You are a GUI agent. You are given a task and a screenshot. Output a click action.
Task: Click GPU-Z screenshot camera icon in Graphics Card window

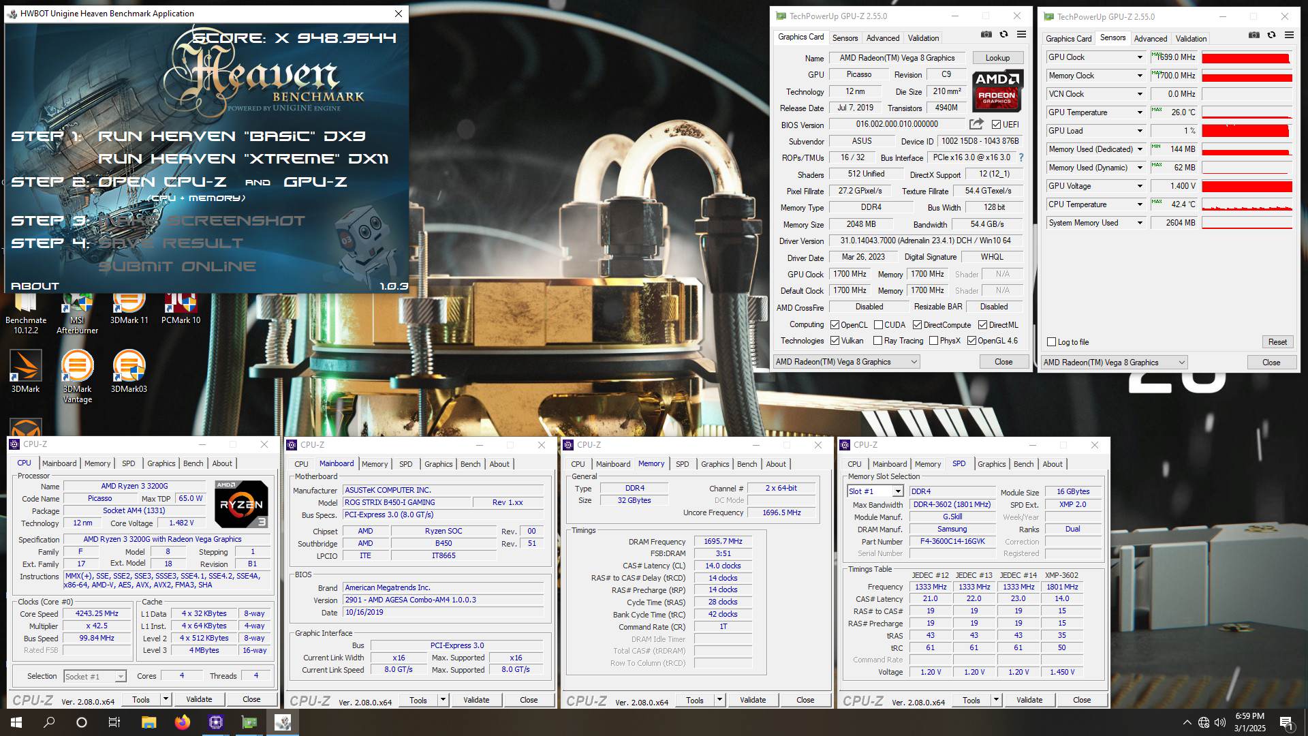(x=986, y=35)
